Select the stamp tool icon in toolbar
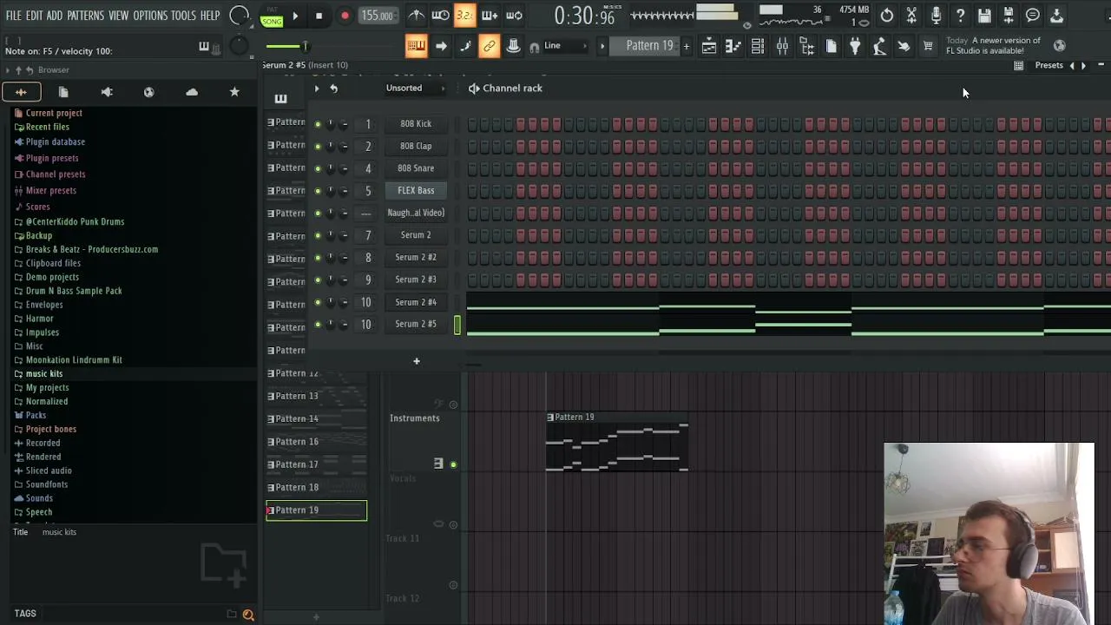 (514, 46)
